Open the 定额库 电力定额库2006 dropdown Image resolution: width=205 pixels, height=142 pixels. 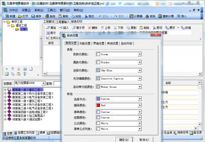coord(43,83)
